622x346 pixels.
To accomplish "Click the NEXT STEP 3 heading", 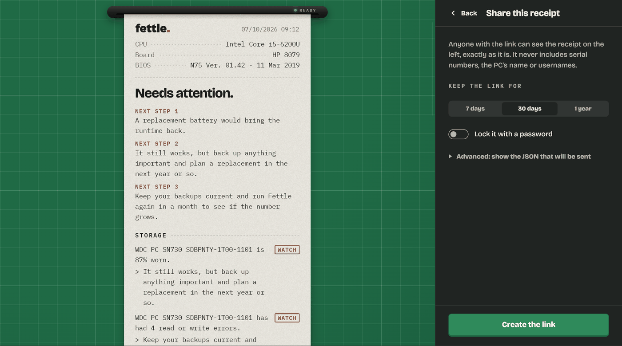I will [157, 187].
